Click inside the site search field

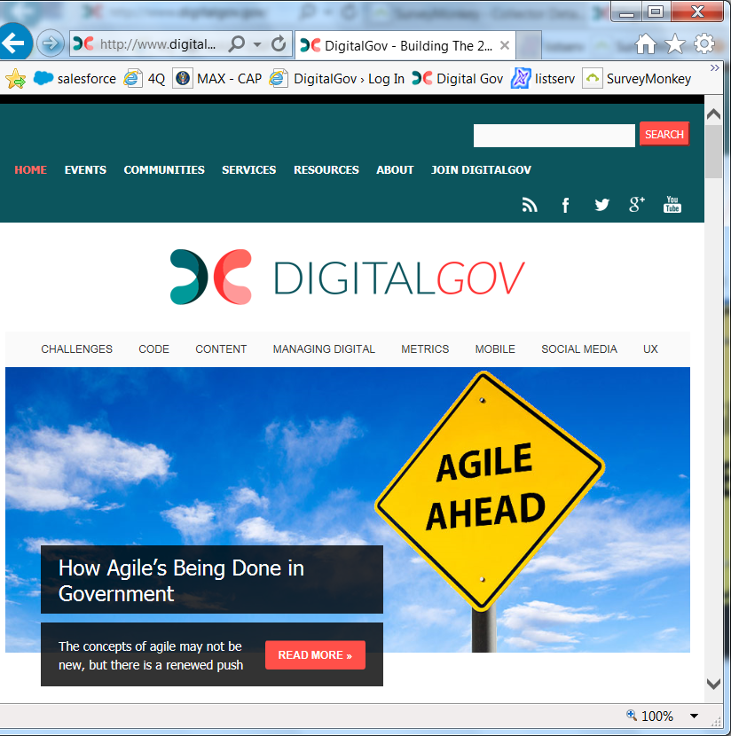click(x=554, y=135)
